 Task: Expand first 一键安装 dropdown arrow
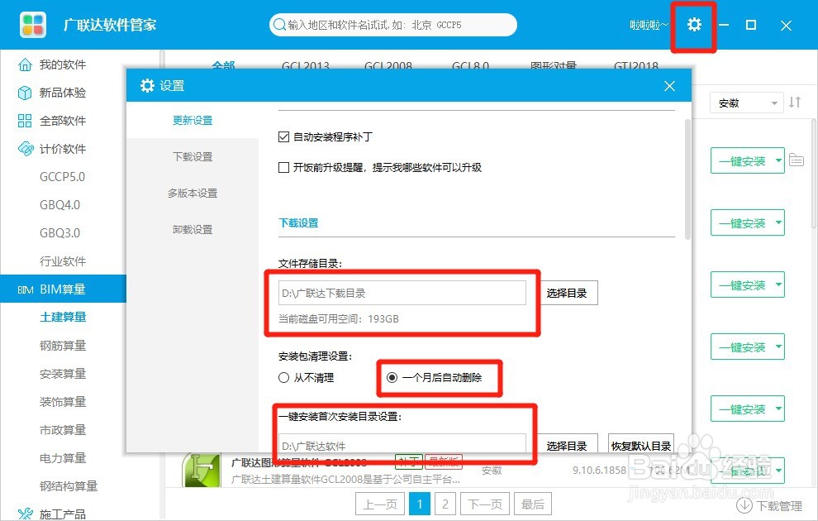[778, 160]
